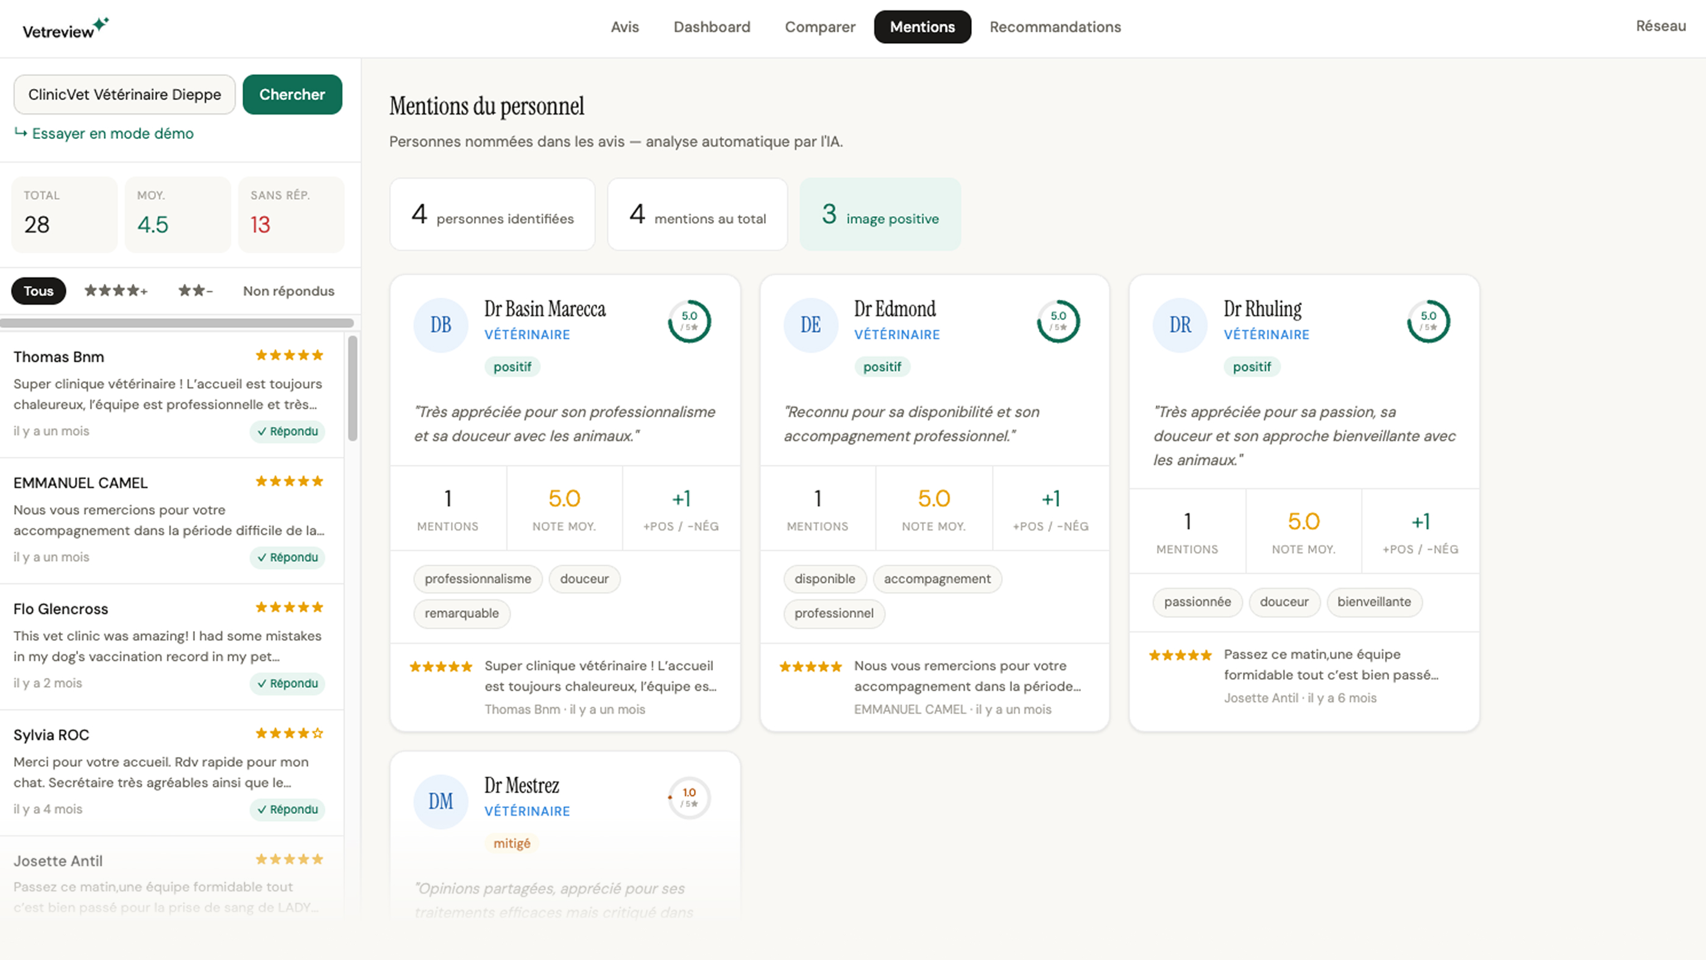1706x960 pixels.
Task: Filter reviews by four stars and up
Action: coord(116,291)
